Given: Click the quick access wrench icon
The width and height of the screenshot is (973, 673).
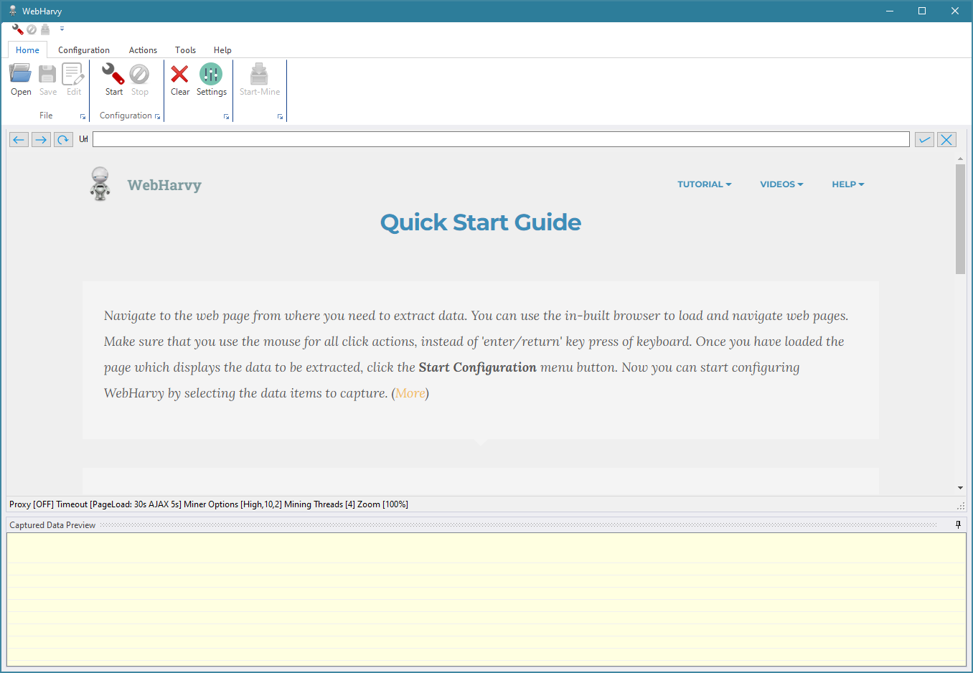Looking at the screenshot, I should click(x=17, y=29).
